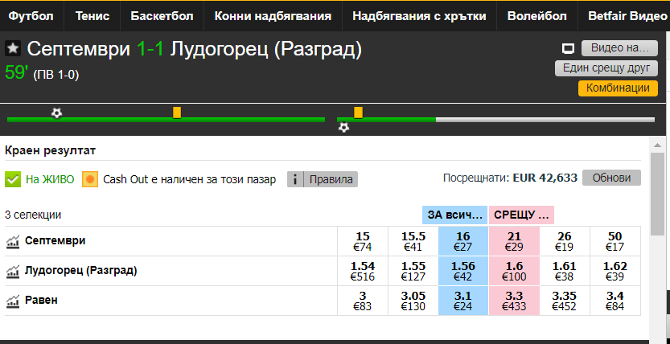Click the rules info 'i' icon
This screenshot has width=670, height=344.
click(295, 179)
